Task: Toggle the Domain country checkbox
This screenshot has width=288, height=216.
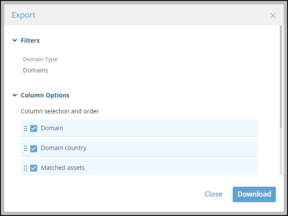Action: (34, 148)
